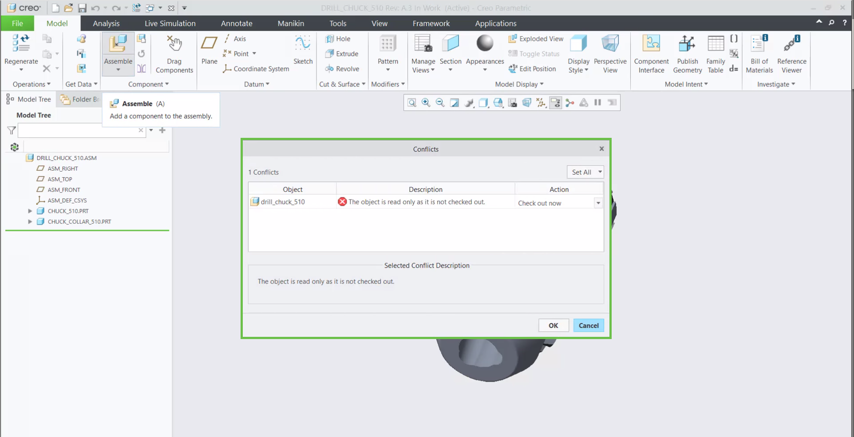Click the Regenerate icon
Image resolution: width=854 pixels, height=437 pixels.
[x=21, y=43]
